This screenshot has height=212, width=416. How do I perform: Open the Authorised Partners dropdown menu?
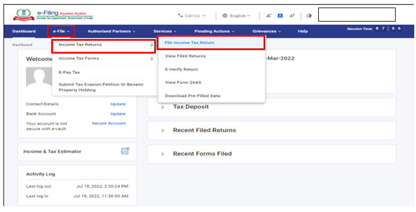coord(112,31)
